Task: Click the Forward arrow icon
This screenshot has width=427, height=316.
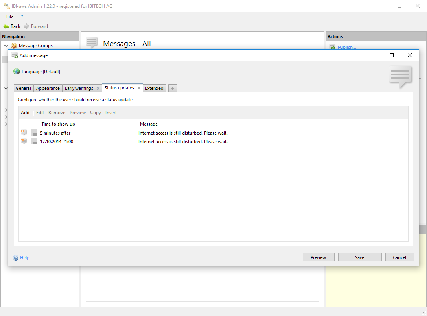Action: 26,26
